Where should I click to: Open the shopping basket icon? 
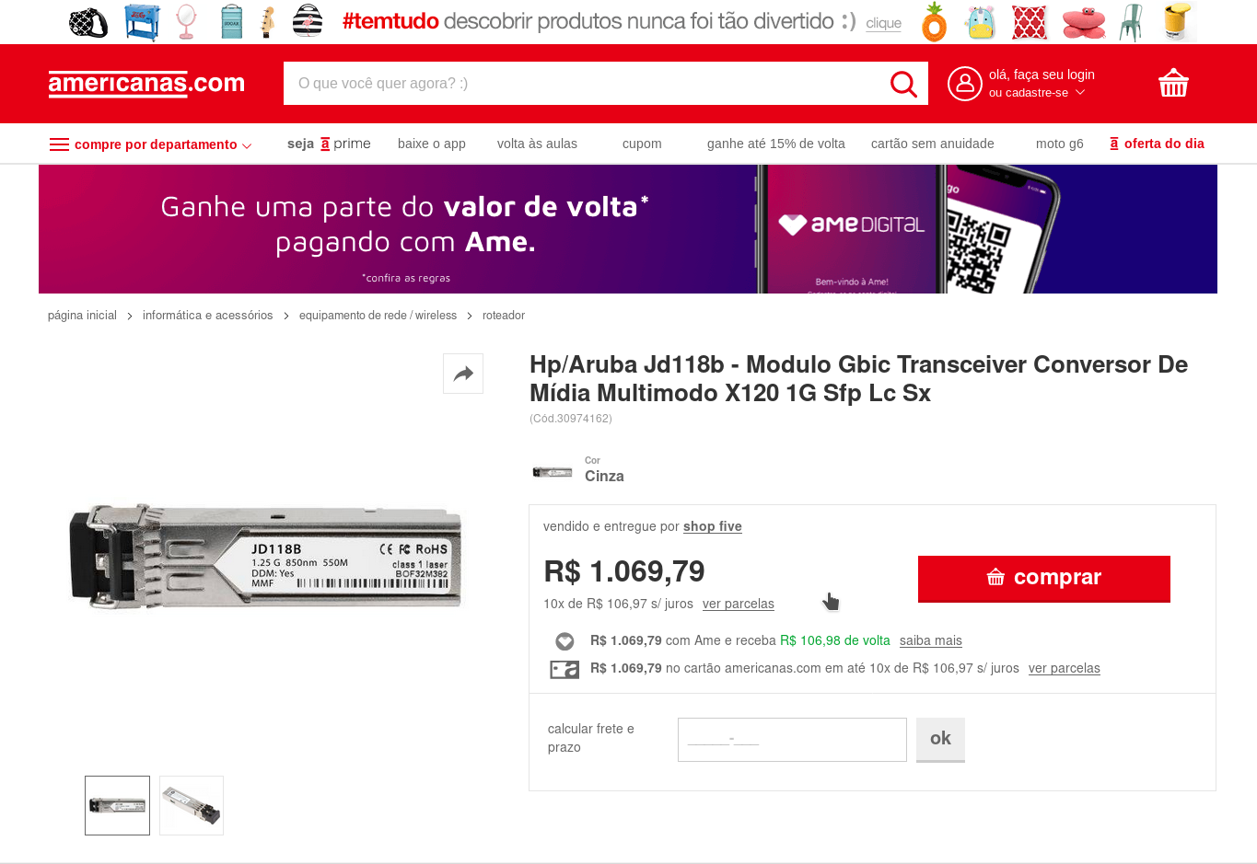1173,83
